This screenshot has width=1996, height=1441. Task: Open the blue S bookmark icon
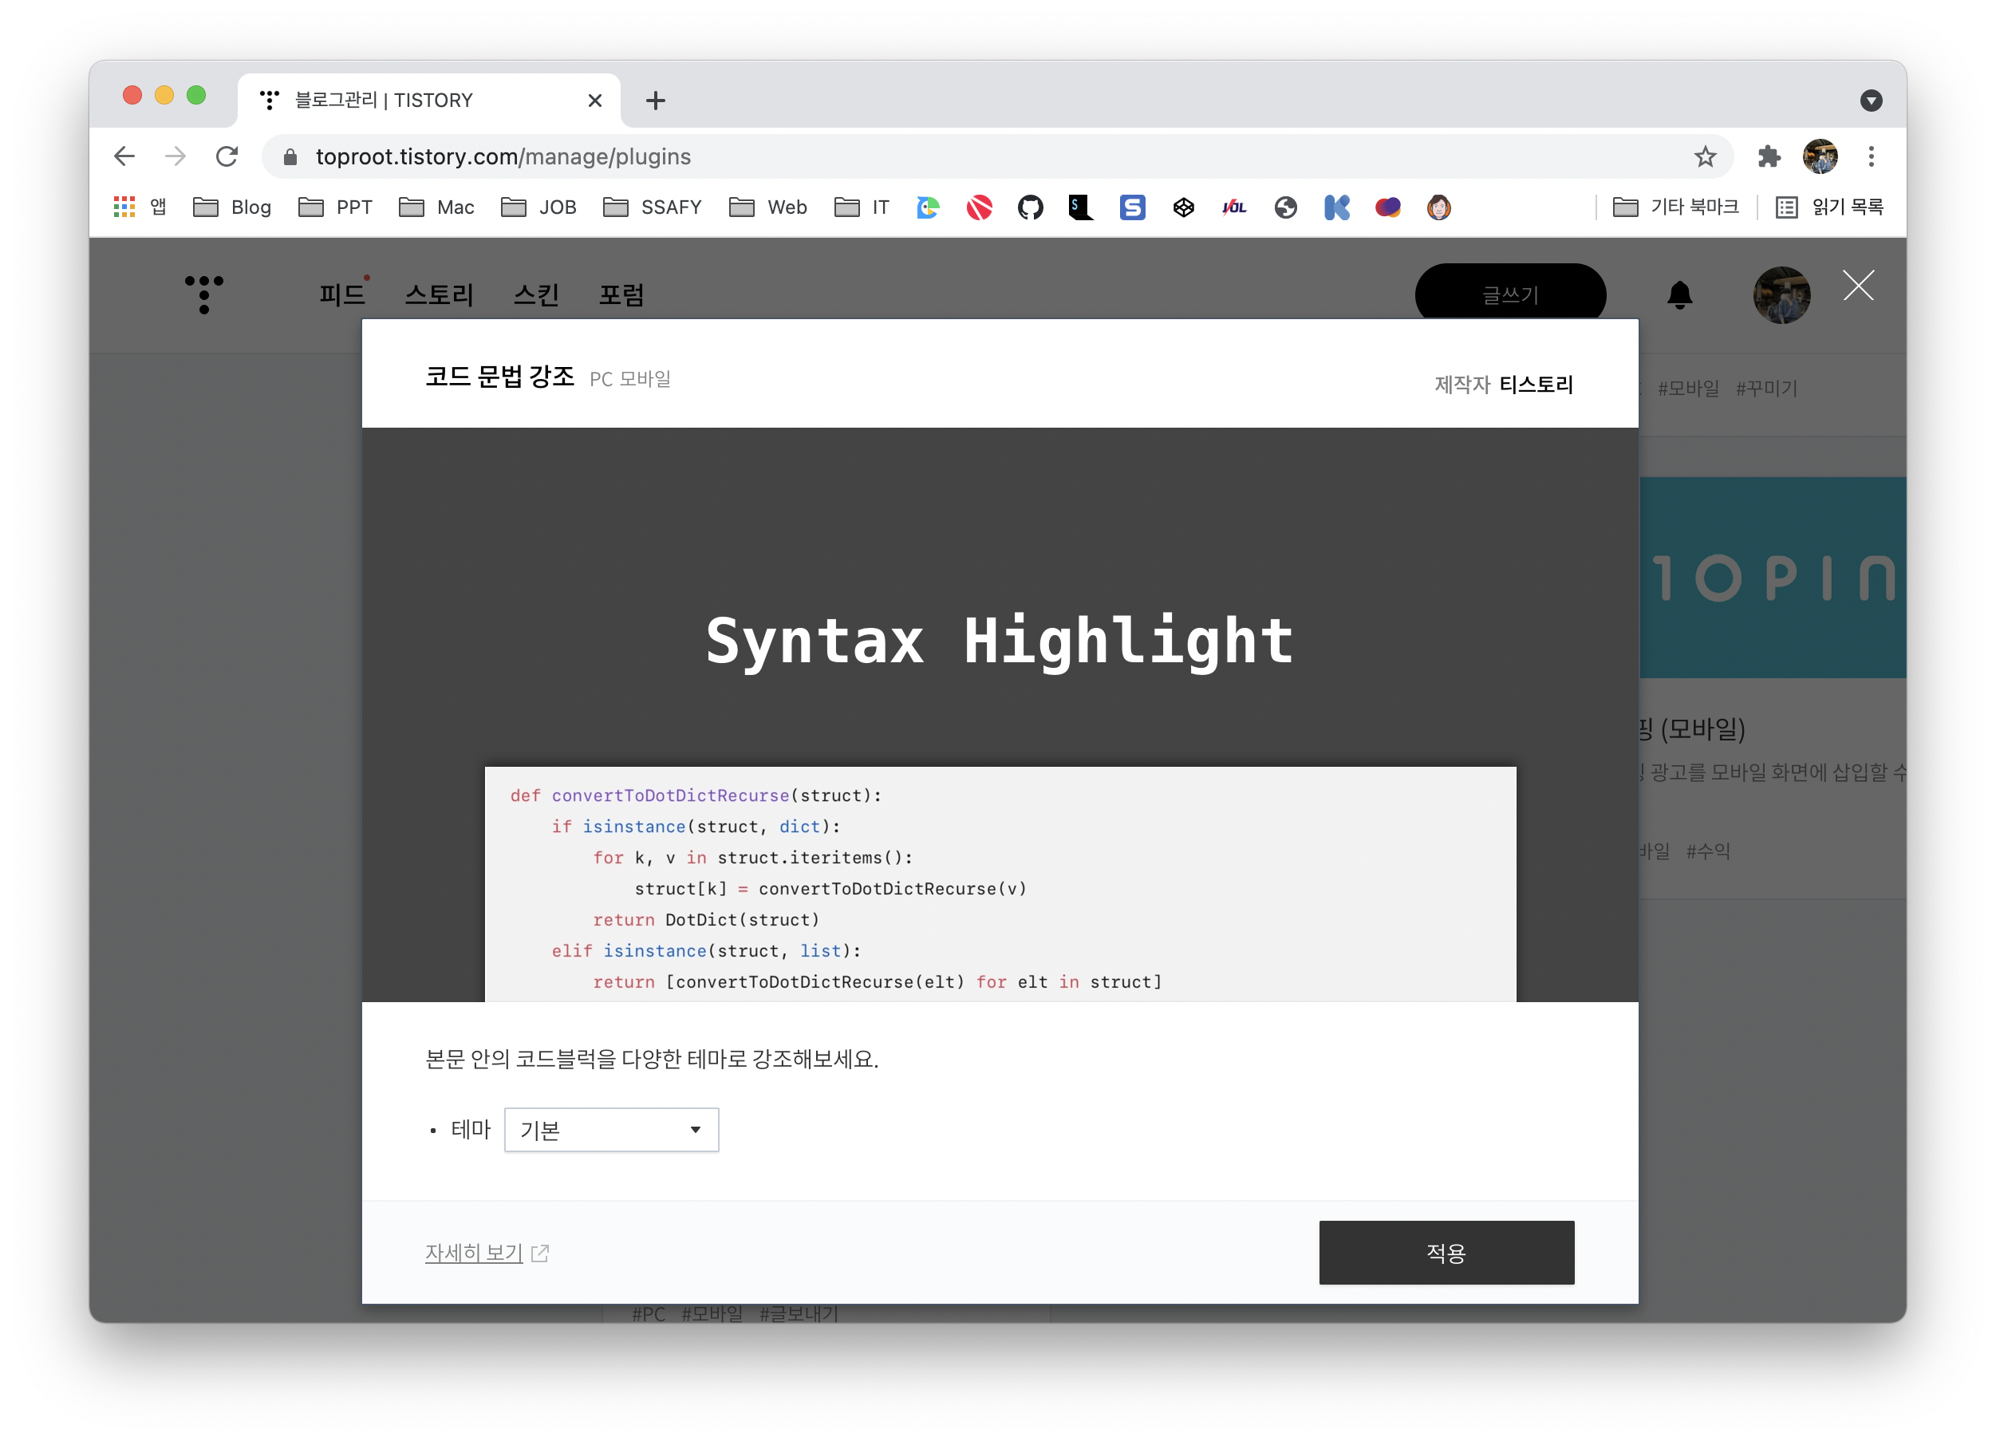[x=1132, y=207]
